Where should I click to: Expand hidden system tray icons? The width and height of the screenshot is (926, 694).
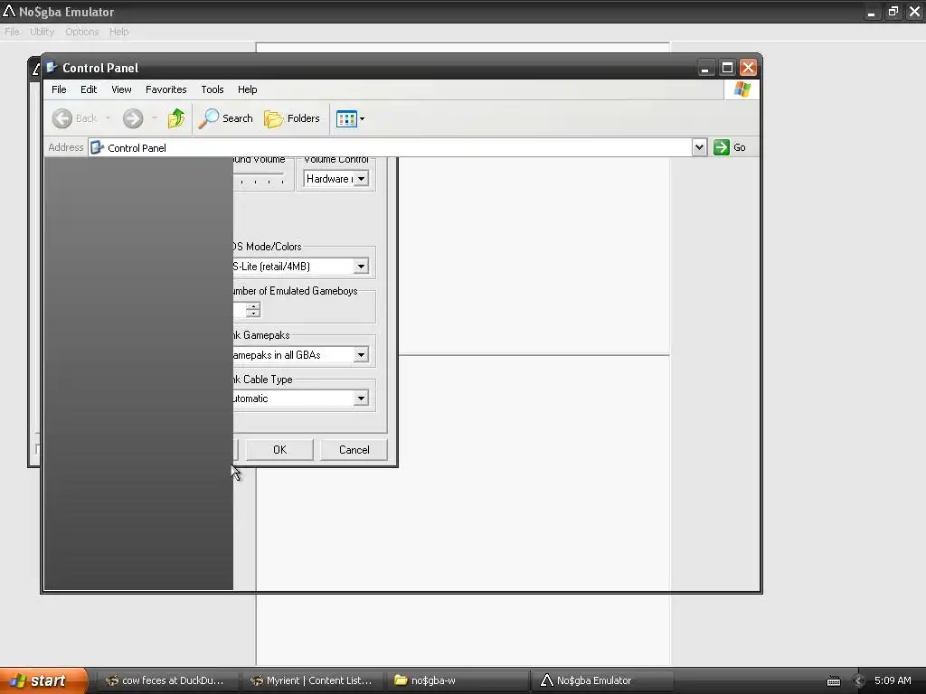[x=859, y=681]
